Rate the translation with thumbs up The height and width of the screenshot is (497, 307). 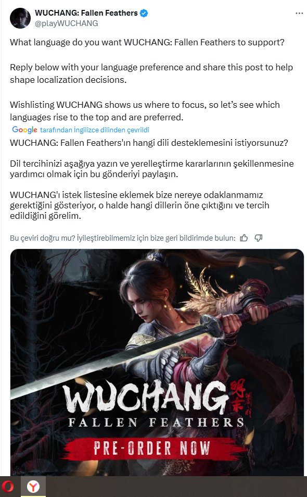coord(244,238)
